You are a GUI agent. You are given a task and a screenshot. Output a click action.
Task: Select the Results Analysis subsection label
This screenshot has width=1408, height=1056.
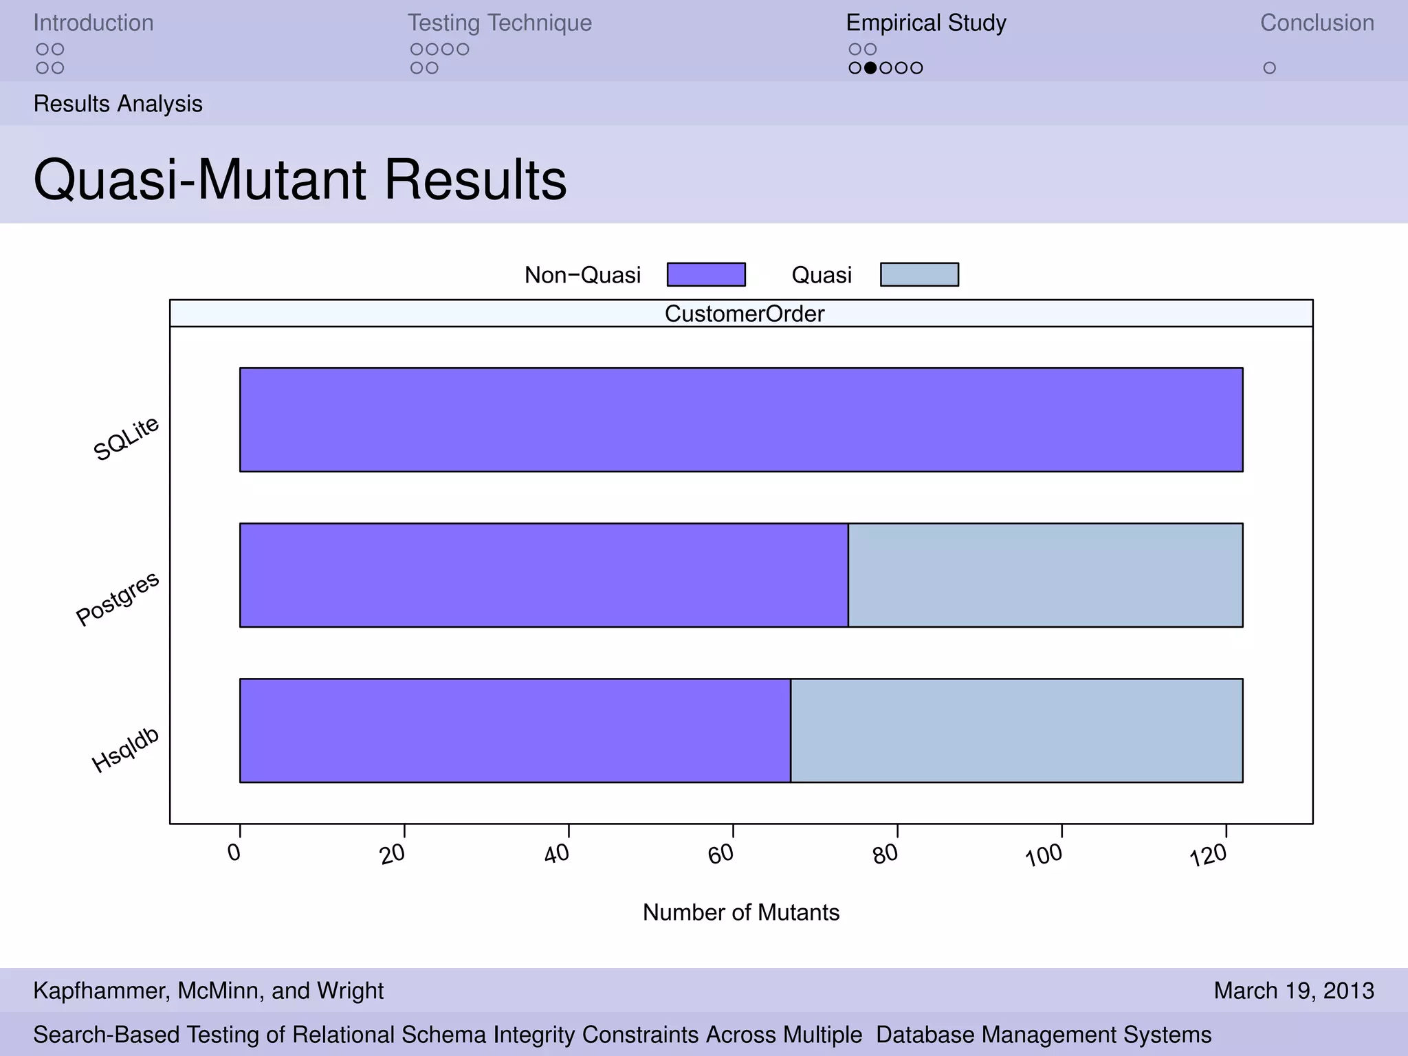click(x=118, y=104)
